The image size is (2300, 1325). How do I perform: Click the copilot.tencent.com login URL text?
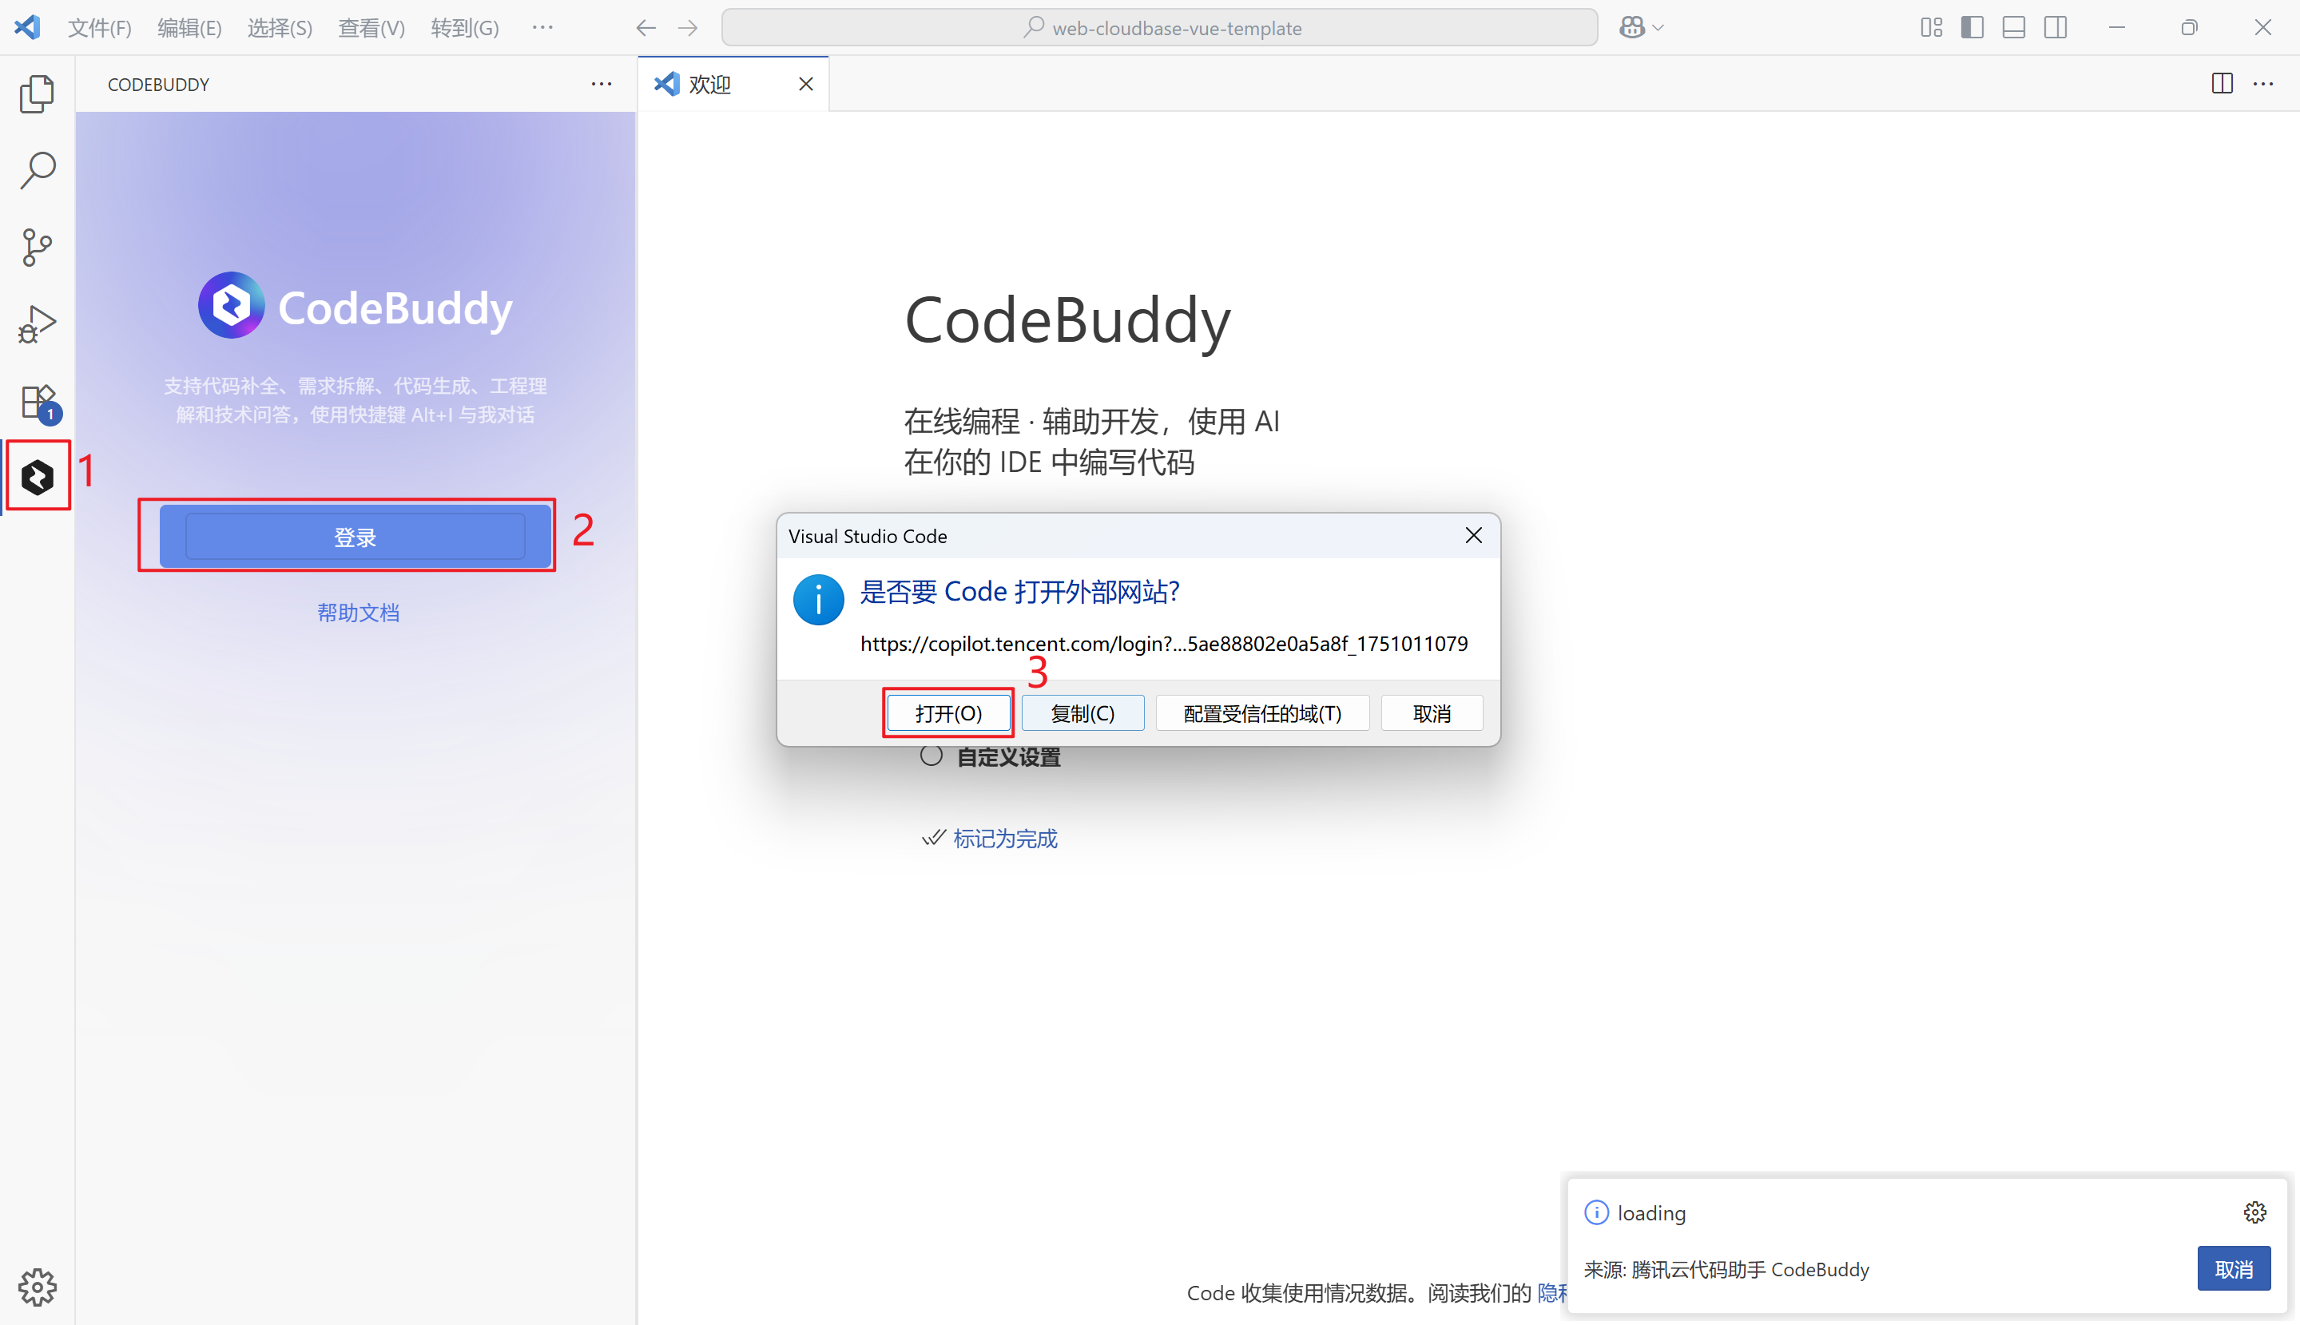point(1164,644)
